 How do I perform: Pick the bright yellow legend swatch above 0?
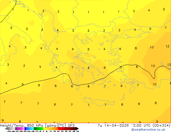44,128
